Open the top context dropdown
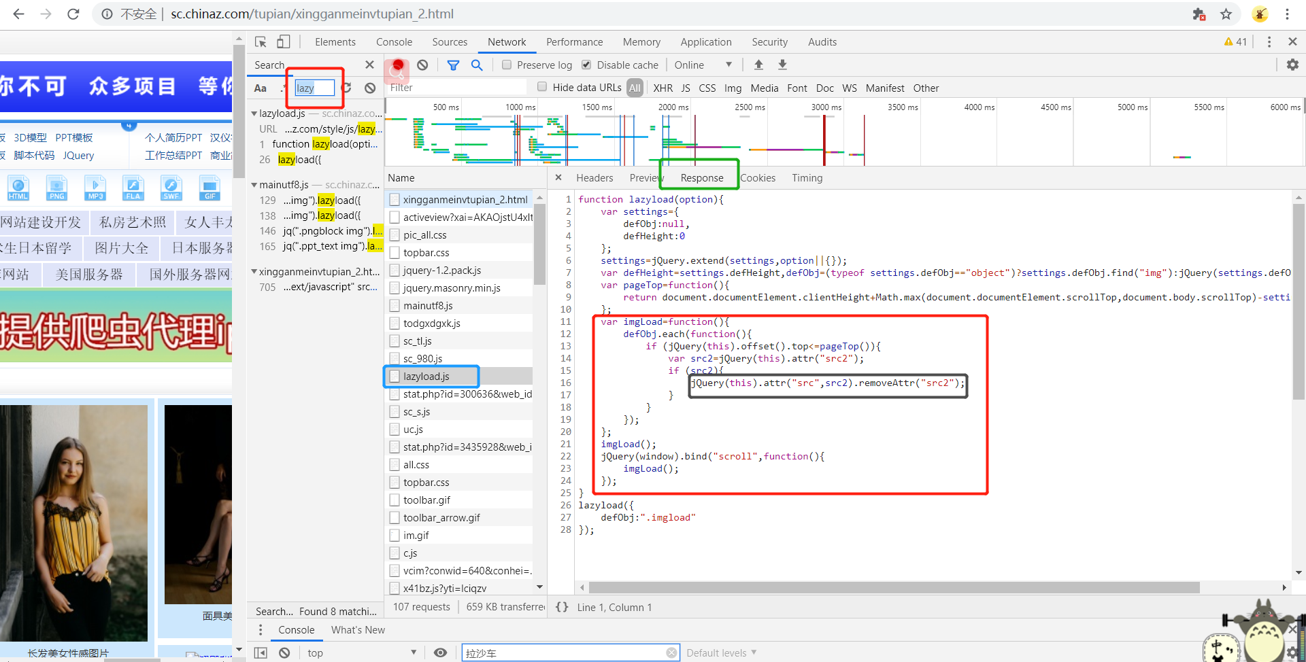The image size is (1306, 662). pos(362,652)
